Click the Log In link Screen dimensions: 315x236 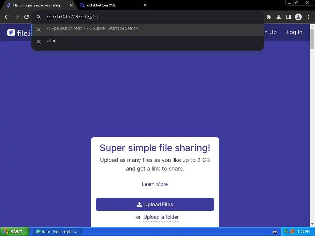(294, 32)
